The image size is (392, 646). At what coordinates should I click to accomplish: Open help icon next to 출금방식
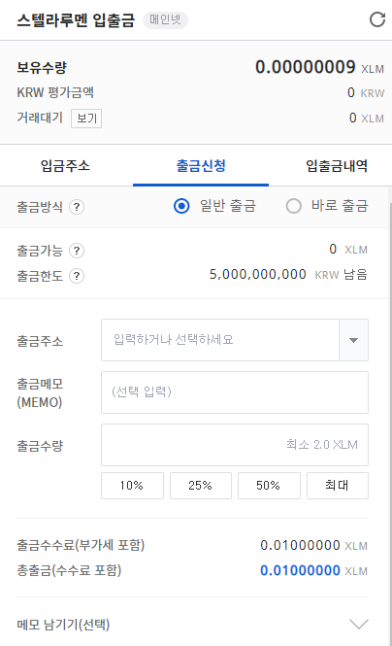[x=77, y=207]
